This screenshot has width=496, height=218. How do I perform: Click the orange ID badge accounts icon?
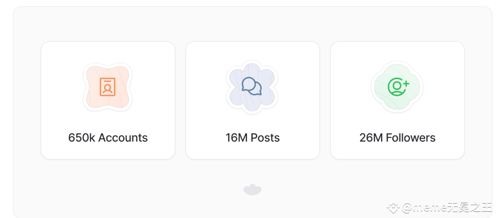[108, 87]
